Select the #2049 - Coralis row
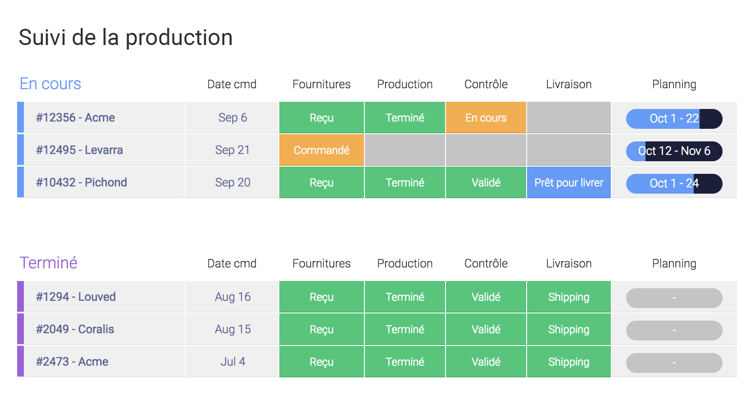 coord(377,329)
